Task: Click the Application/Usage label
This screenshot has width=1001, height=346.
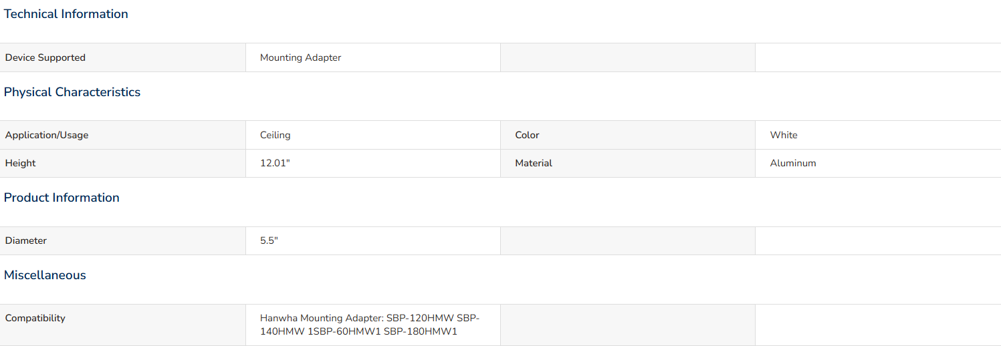Action: point(47,135)
